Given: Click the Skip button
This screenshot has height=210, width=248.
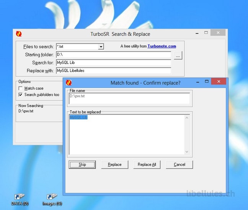Looking at the screenshot, I should (x=82, y=165).
